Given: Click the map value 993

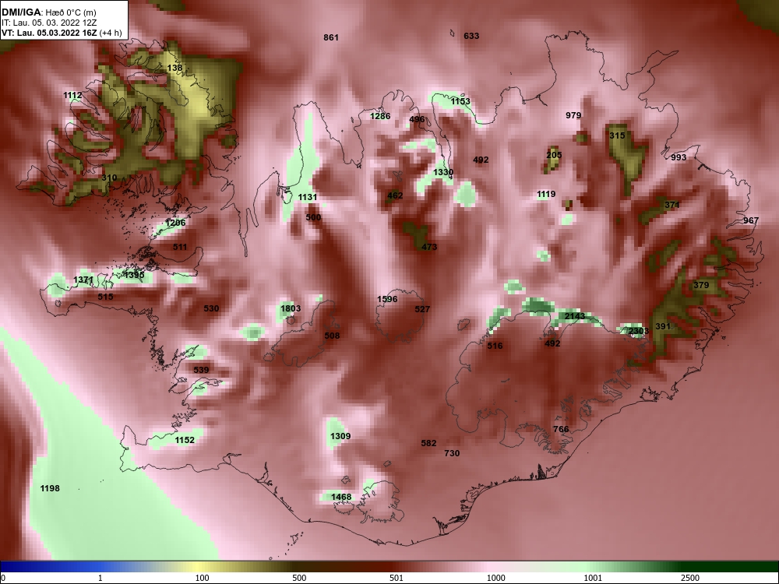Looking at the screenshot, I should (679, 157).
